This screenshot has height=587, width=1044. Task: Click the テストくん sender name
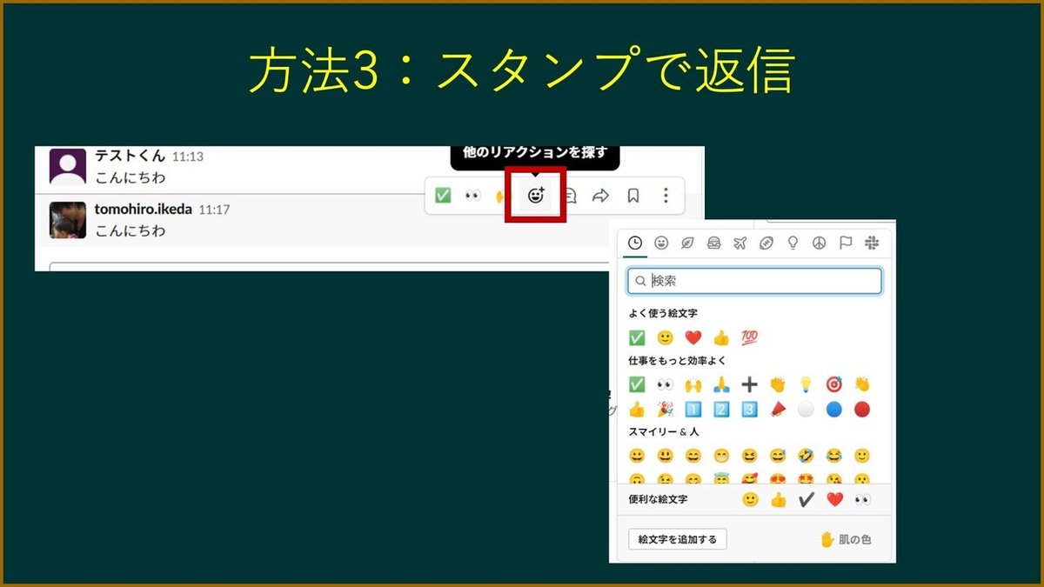[130, 157]
